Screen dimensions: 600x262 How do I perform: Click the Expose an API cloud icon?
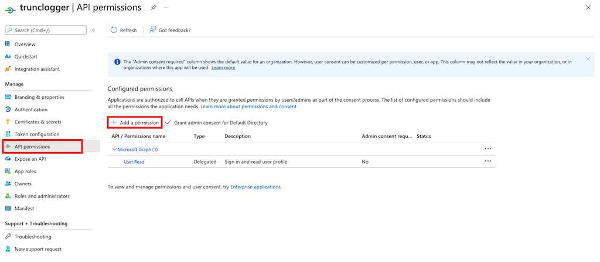tap(8, 159)
